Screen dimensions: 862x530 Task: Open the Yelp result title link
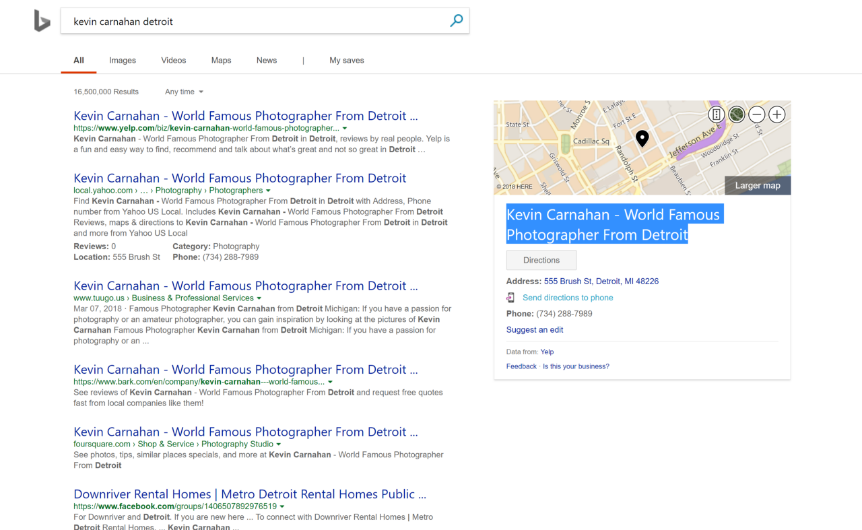click(246, 116)
